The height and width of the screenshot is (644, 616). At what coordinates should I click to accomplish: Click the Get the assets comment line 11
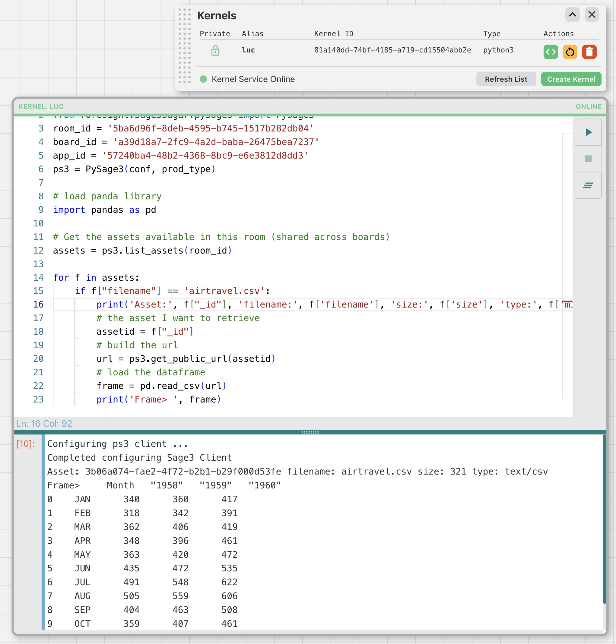[221, 237]
